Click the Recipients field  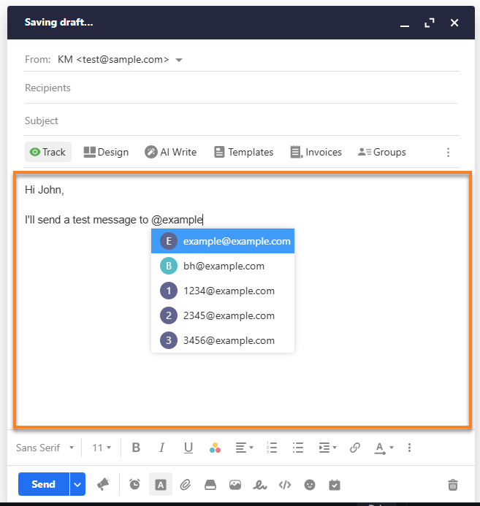click(241, 88)
